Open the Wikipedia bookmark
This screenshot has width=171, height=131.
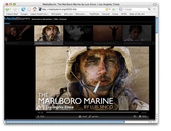coord(56,14)
